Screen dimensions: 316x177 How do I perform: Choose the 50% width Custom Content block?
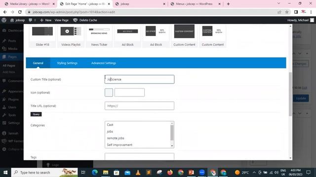click(x=213, y=36)
